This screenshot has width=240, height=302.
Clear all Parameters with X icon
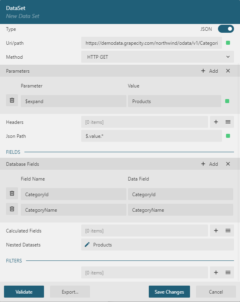click(228, 71)
